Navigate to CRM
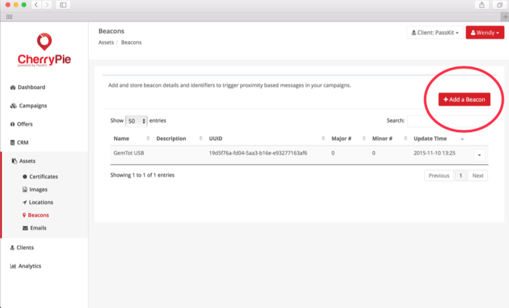This screenshot has width=509, height=308. [x=23, y=142]
